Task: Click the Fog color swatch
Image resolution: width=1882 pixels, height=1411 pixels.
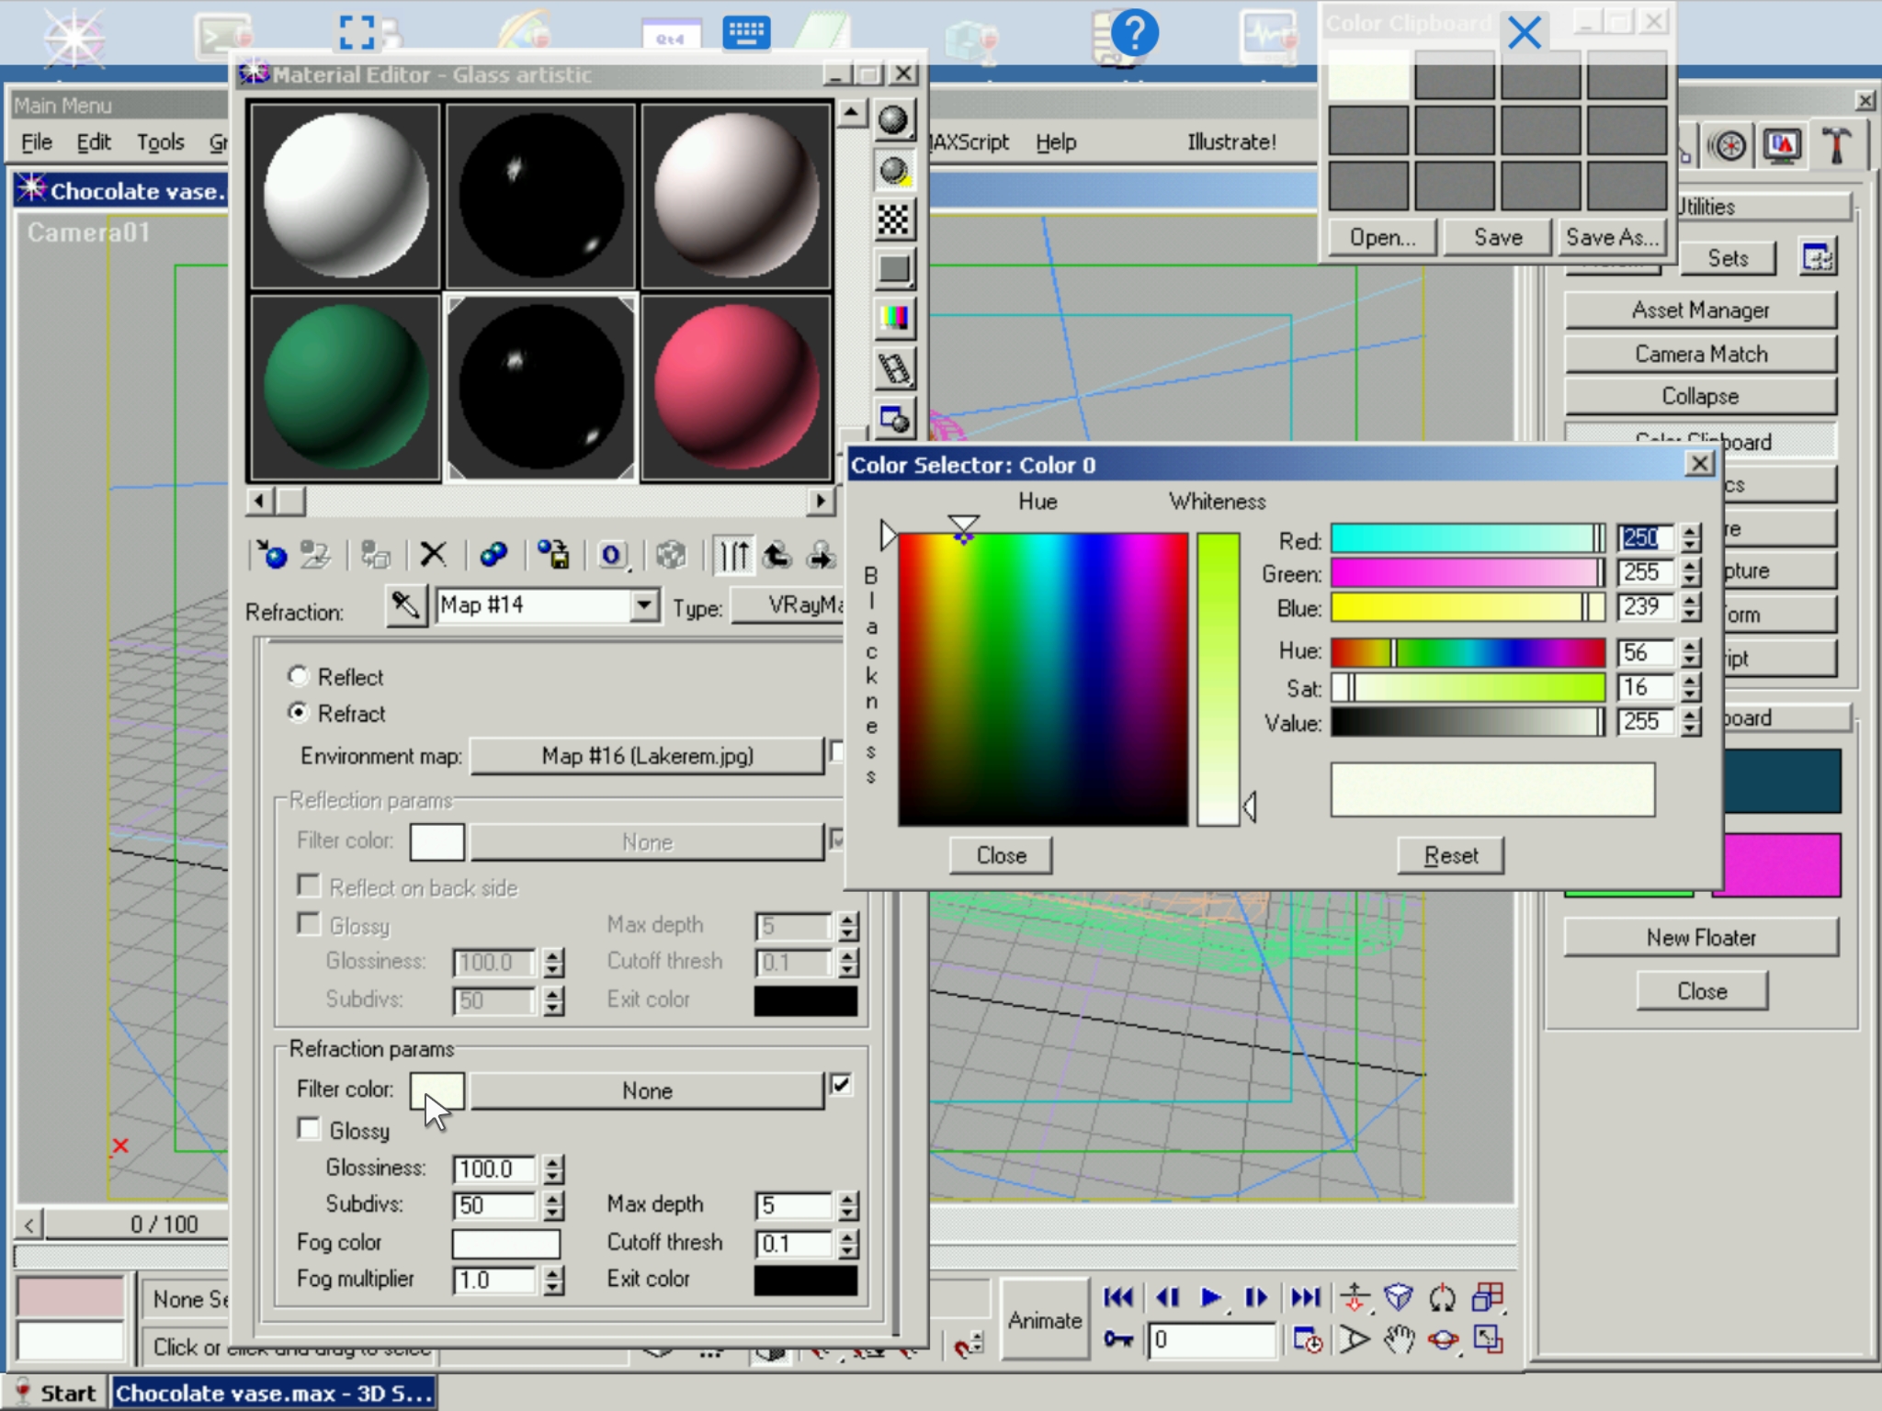Action: [x=505, y=1244]
